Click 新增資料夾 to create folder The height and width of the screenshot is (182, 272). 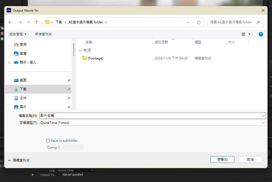[43, 34]
